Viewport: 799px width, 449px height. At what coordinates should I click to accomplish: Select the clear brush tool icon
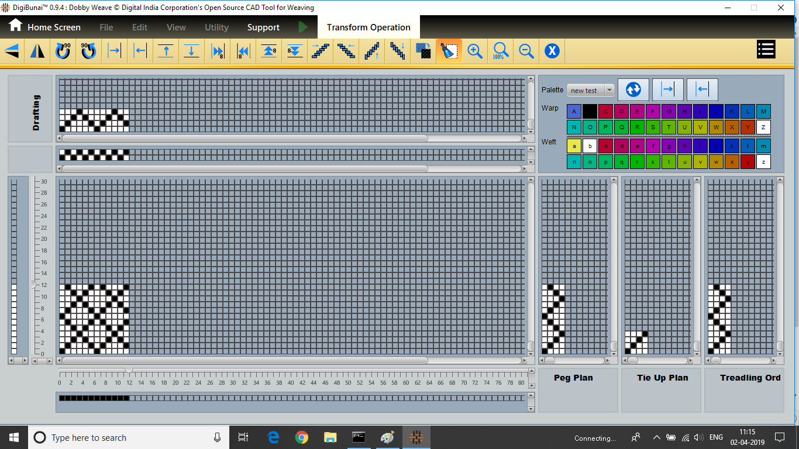(x=449, y=51)
